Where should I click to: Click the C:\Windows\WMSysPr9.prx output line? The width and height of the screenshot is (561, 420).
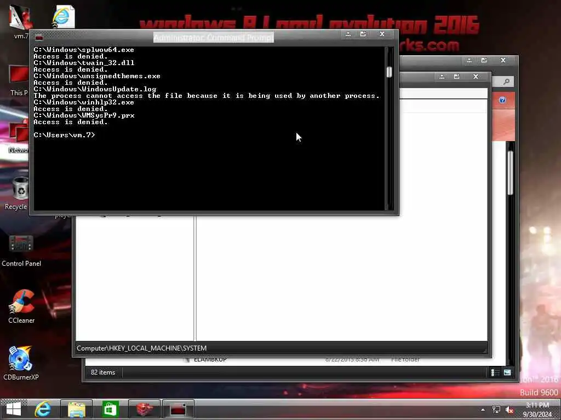tap(84, 115)
